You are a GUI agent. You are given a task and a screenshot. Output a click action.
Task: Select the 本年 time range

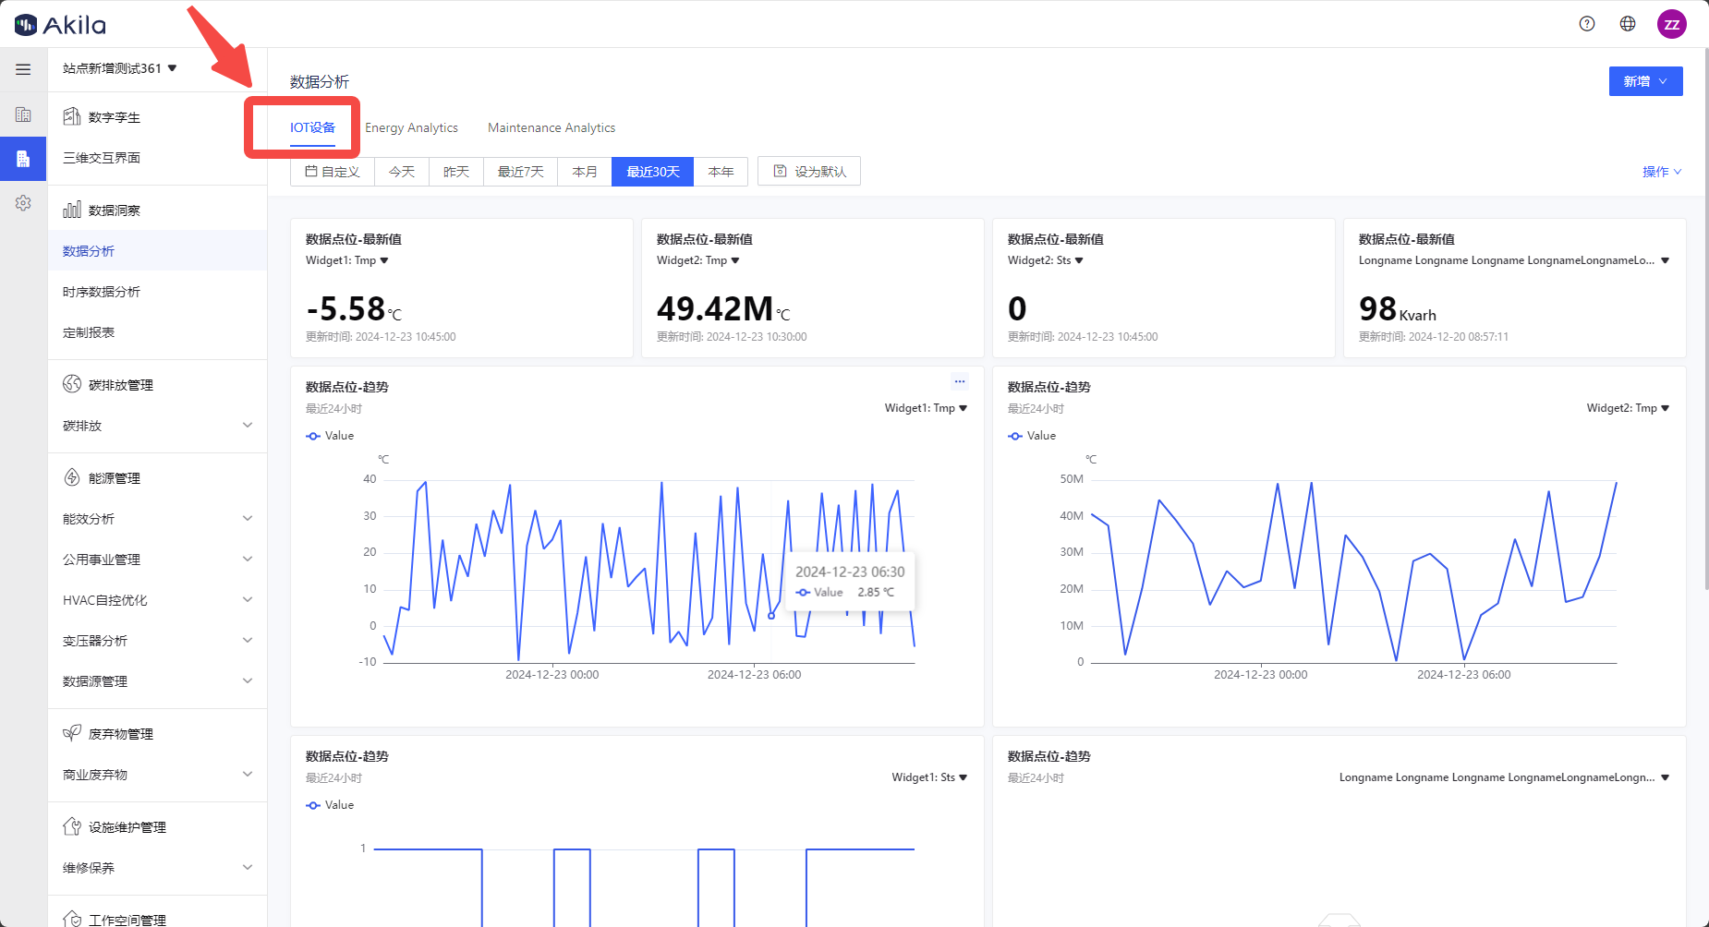click(x=721, y=172)
